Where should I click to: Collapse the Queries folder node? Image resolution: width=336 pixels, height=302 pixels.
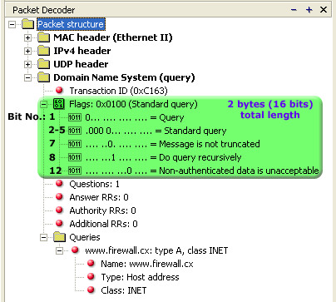(x=43, y=238)
